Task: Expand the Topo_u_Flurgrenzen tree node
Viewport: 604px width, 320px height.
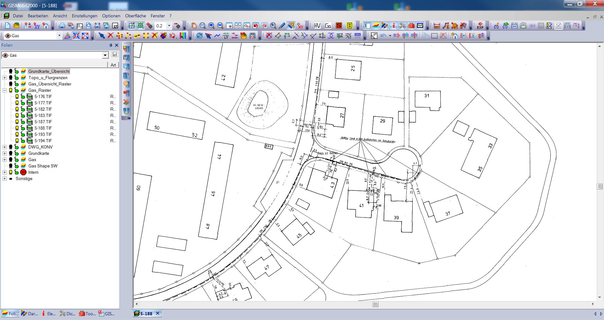Action: coord(5,78)
